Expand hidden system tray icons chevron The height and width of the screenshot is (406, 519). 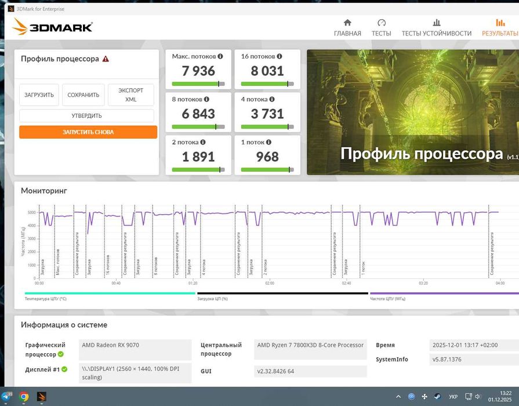398,396
